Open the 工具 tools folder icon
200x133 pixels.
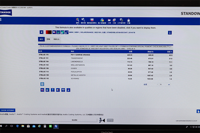tap(109, 21)
